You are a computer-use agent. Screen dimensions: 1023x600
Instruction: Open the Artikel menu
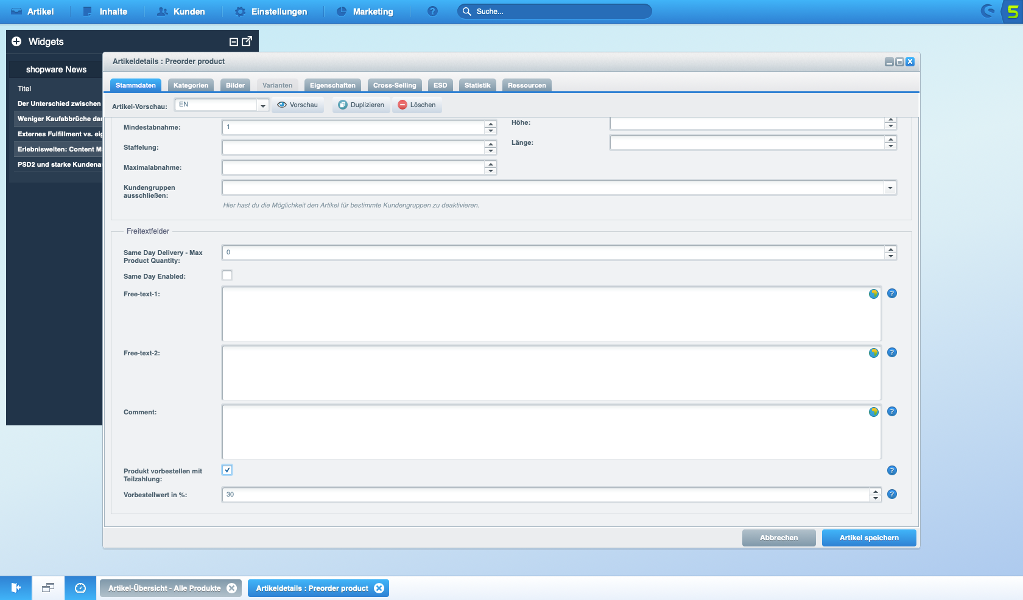[x=33, y=12]
